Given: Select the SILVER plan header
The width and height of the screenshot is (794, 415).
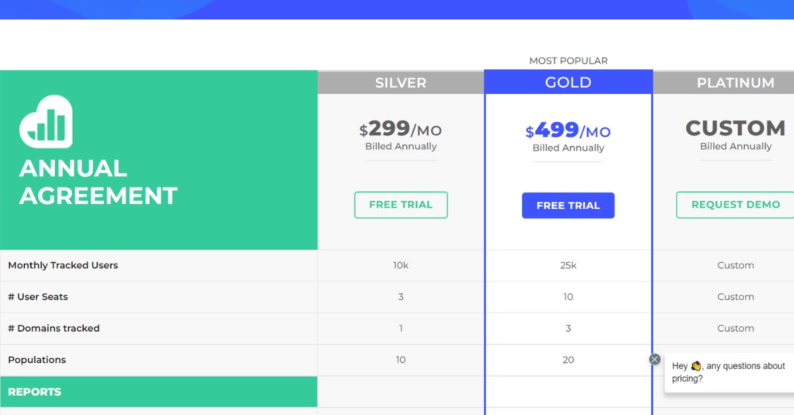Looking at the screenshot, I should 401,83.
